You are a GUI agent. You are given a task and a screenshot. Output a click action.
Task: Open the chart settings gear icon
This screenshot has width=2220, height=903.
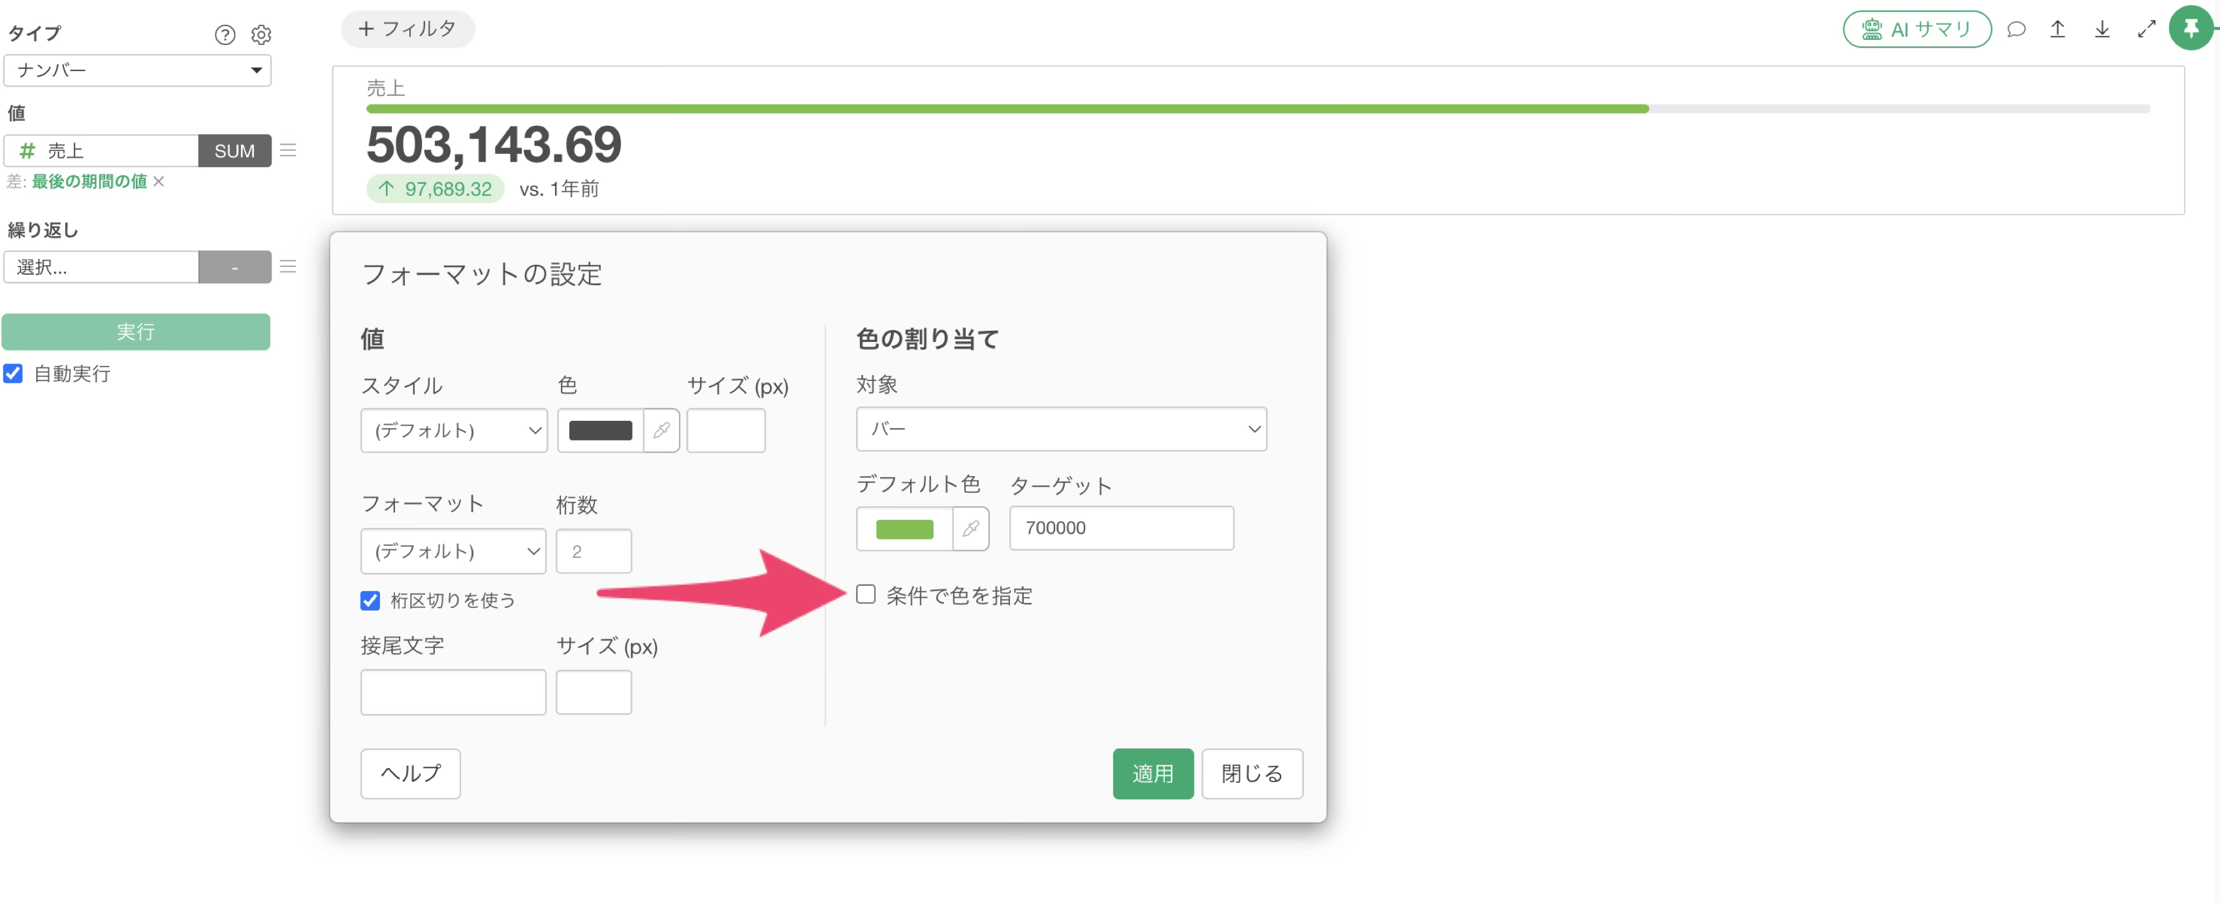point(261,35)
